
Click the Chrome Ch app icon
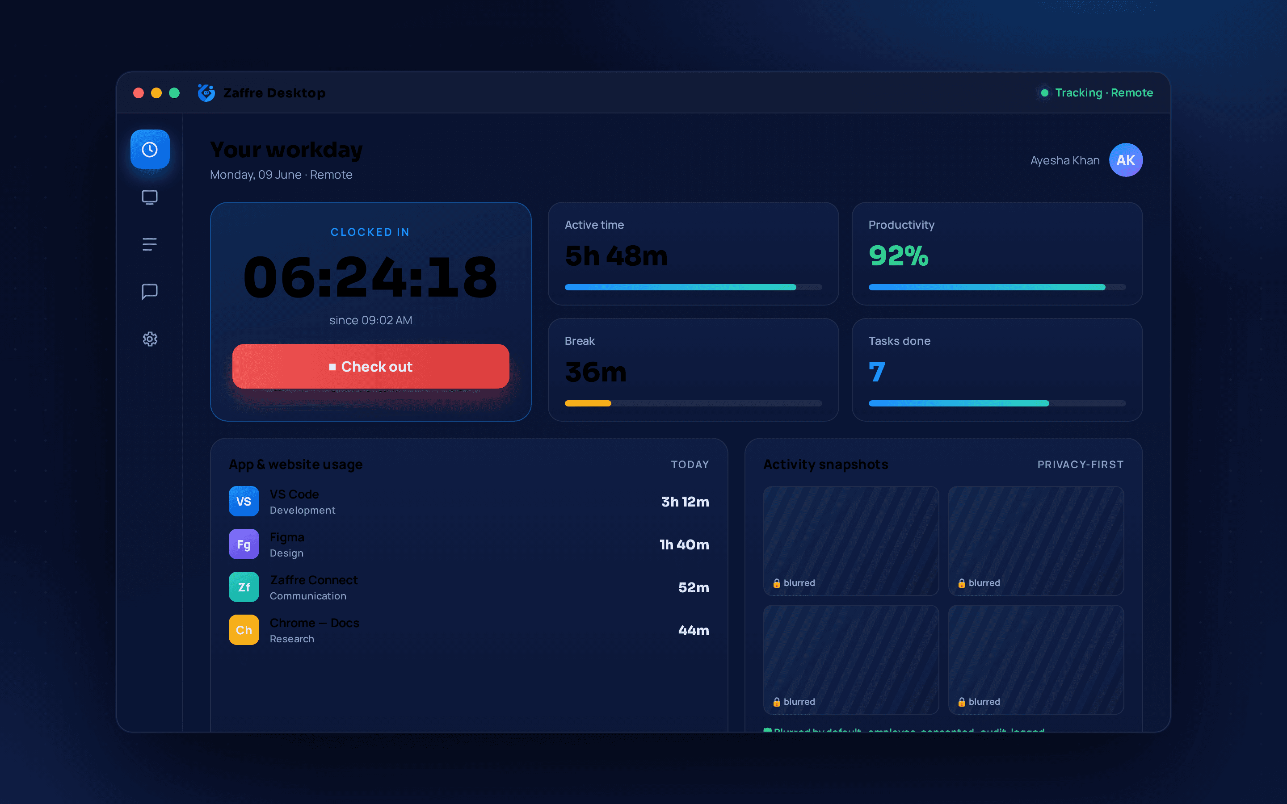coord(244,630)
